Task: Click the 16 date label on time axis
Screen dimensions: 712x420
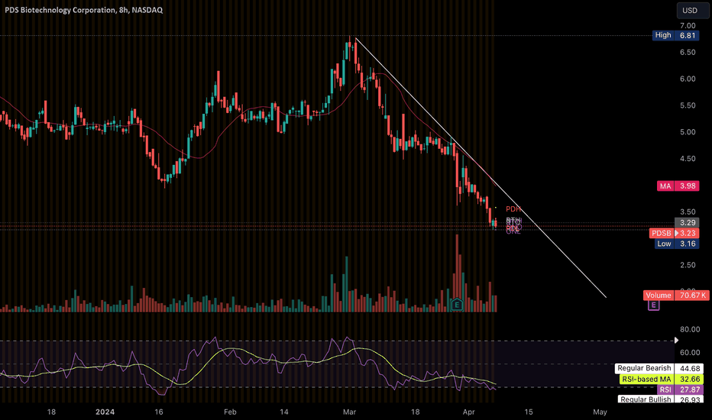Action: 158,412
